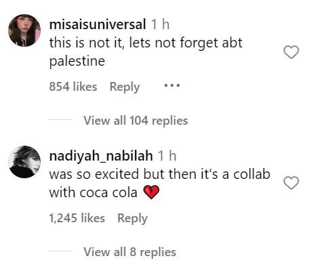Click the comment text about coca cola collab
Viewport: 315px width, 269px height.
(160, 184)
